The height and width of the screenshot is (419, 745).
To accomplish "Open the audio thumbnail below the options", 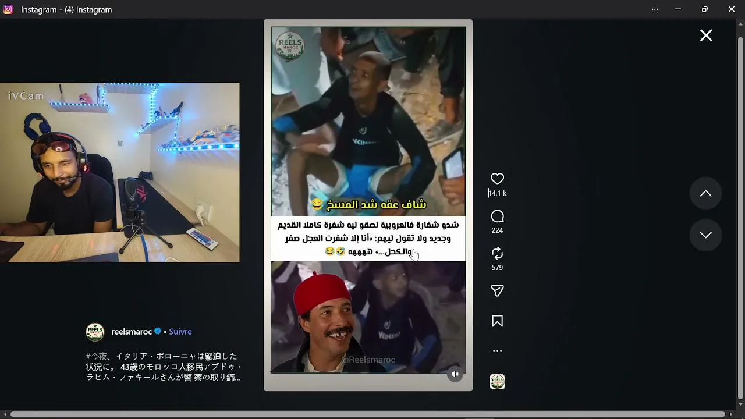I will 497,382.
